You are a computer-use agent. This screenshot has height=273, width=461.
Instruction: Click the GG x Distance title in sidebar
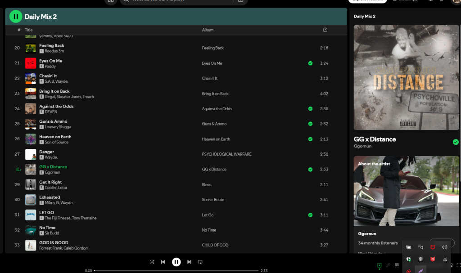375,139
